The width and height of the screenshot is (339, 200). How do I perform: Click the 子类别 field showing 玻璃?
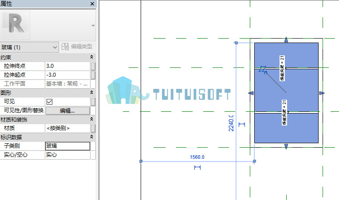click(67, 146)
